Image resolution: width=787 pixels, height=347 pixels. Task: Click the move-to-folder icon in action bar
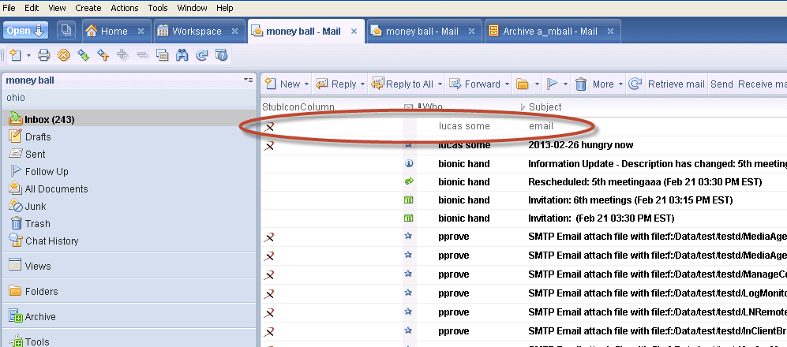tap(523, 84)
